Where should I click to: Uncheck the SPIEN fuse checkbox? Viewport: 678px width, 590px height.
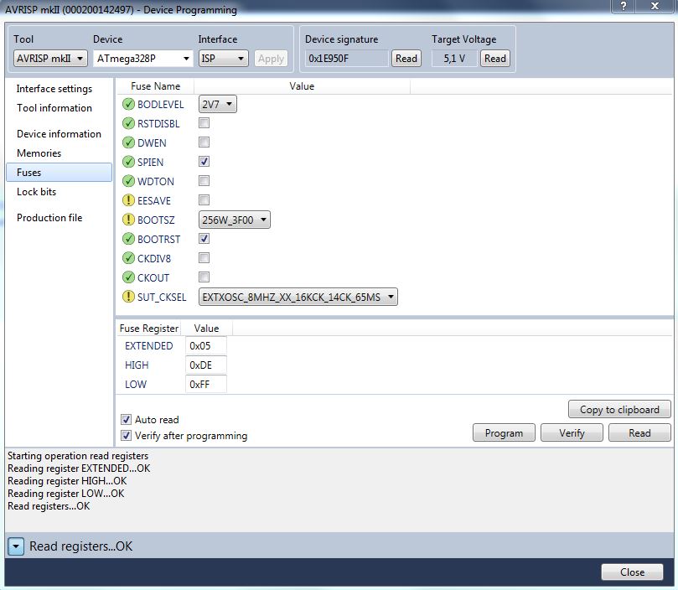[204, 162]
